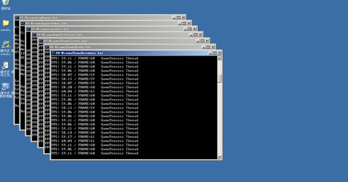This screenshot has height=182, width=348.
Task: Maximize the 09-NiaomaThemeDecomuss.bat console window
Action: 214,52
